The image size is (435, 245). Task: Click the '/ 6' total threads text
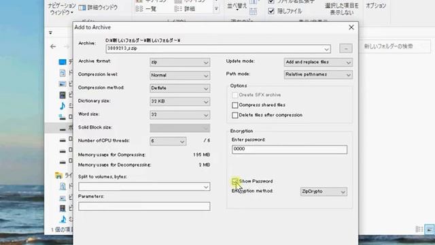(207, 141)
